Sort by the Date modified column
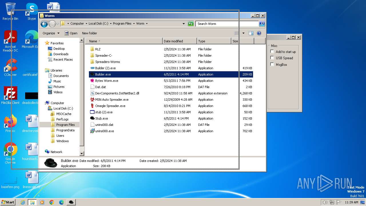 (x=180, y=41)
